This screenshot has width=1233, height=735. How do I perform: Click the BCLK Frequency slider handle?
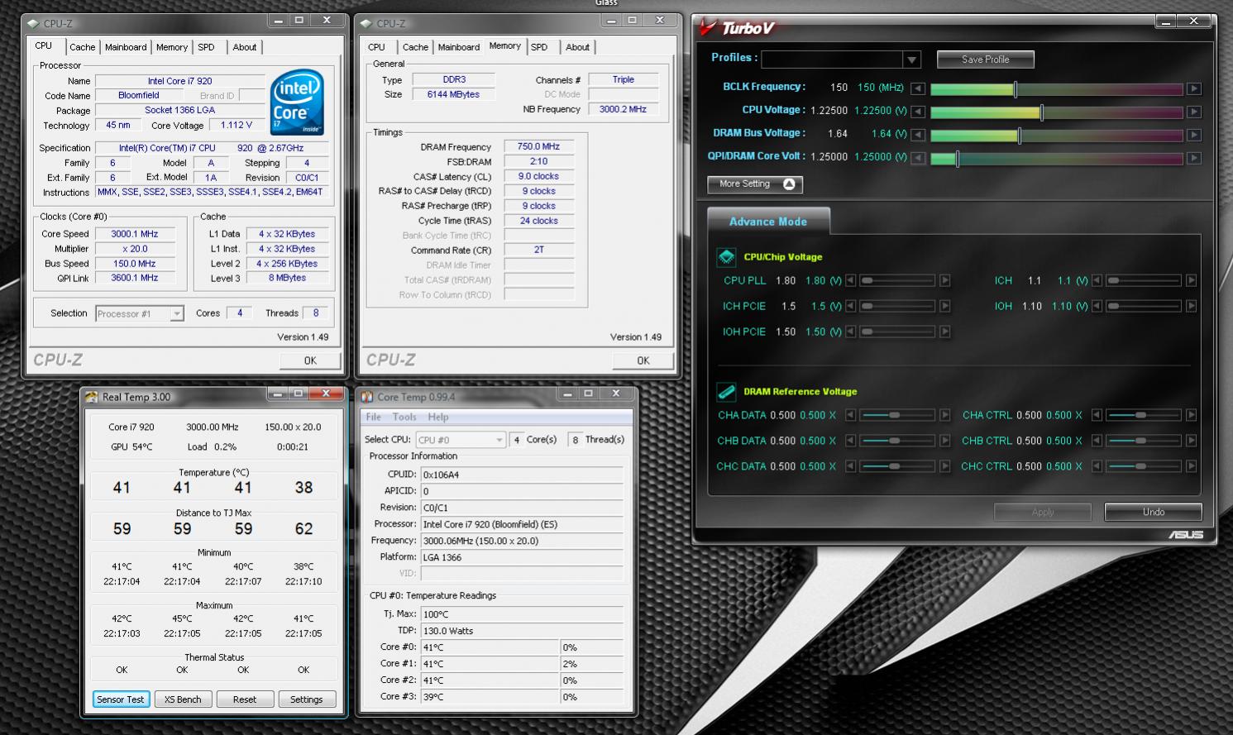coord(1016,89)
